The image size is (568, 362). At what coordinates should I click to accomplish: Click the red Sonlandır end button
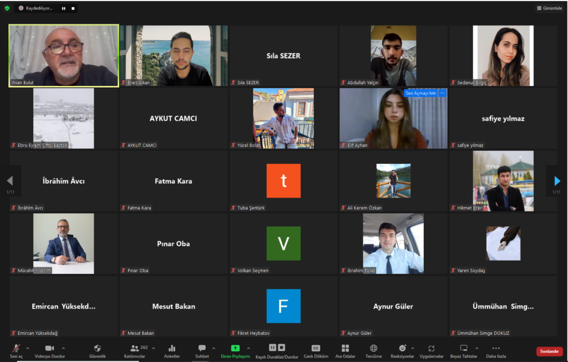point(549,351)
